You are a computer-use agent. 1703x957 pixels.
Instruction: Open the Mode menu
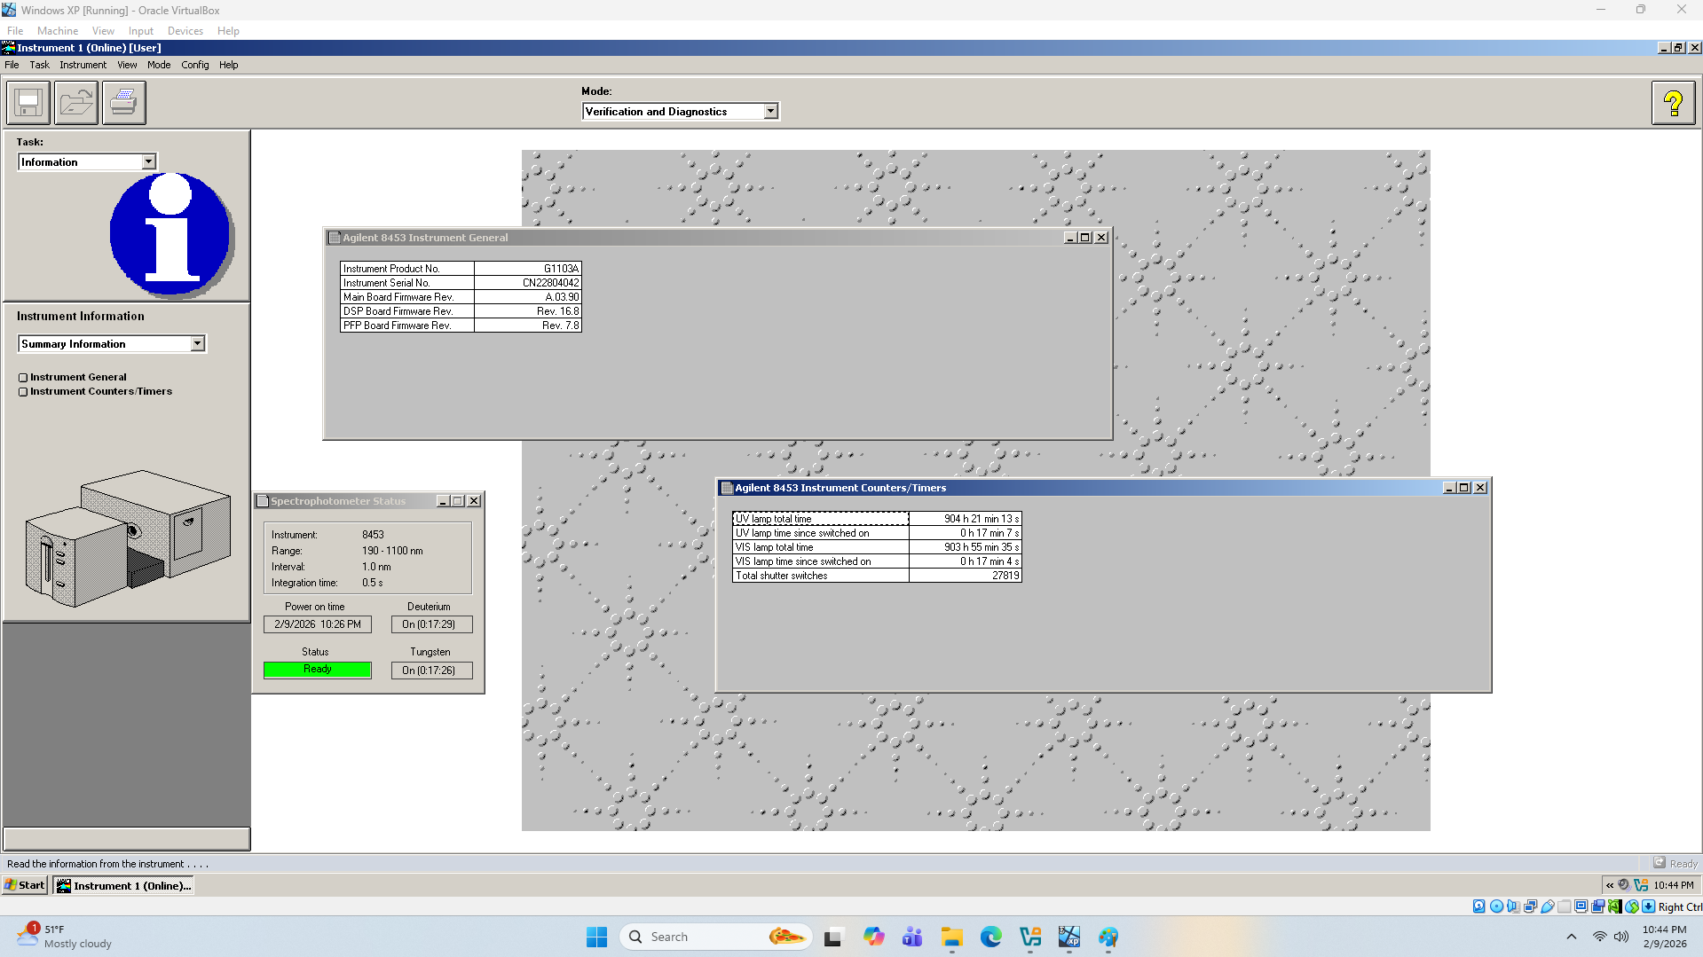click(x=159, y=65)
